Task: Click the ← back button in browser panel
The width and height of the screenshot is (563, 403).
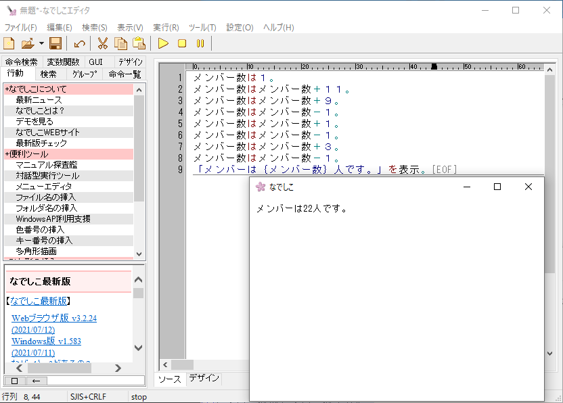Action: click(x=37, y=381)
